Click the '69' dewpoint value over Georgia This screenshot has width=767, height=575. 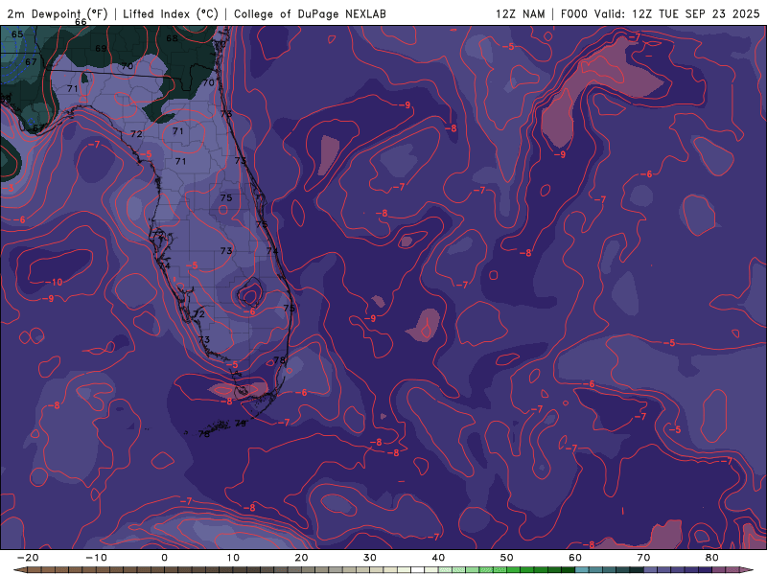click(101, 49)
